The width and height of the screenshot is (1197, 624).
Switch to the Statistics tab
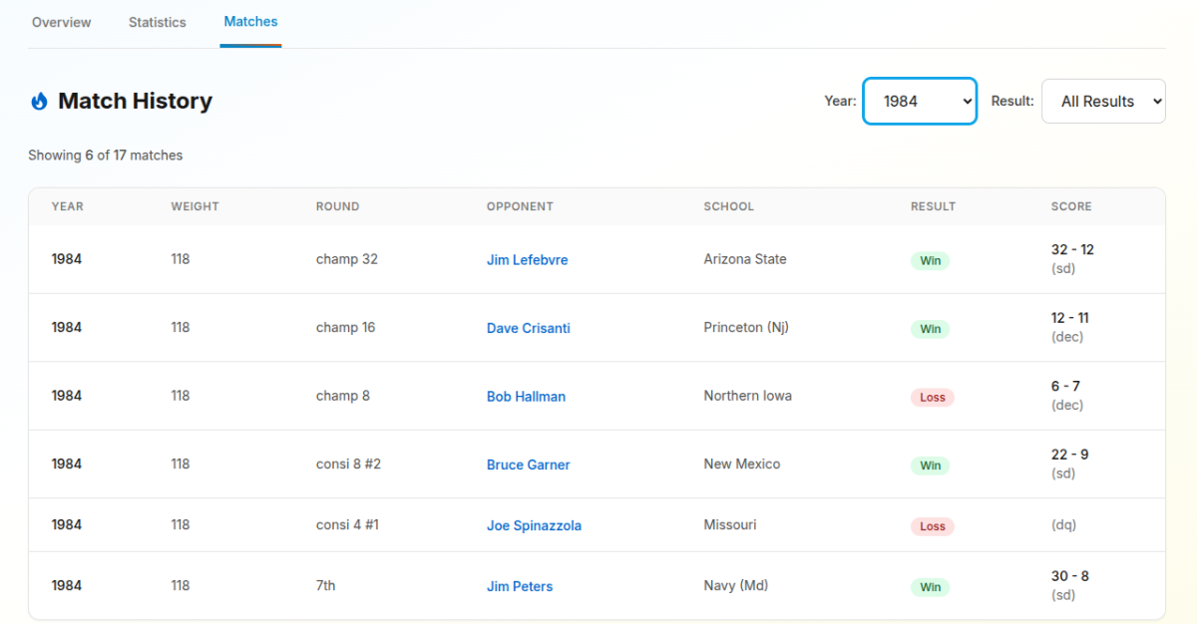pyautogui.click(x=158, y=22)
